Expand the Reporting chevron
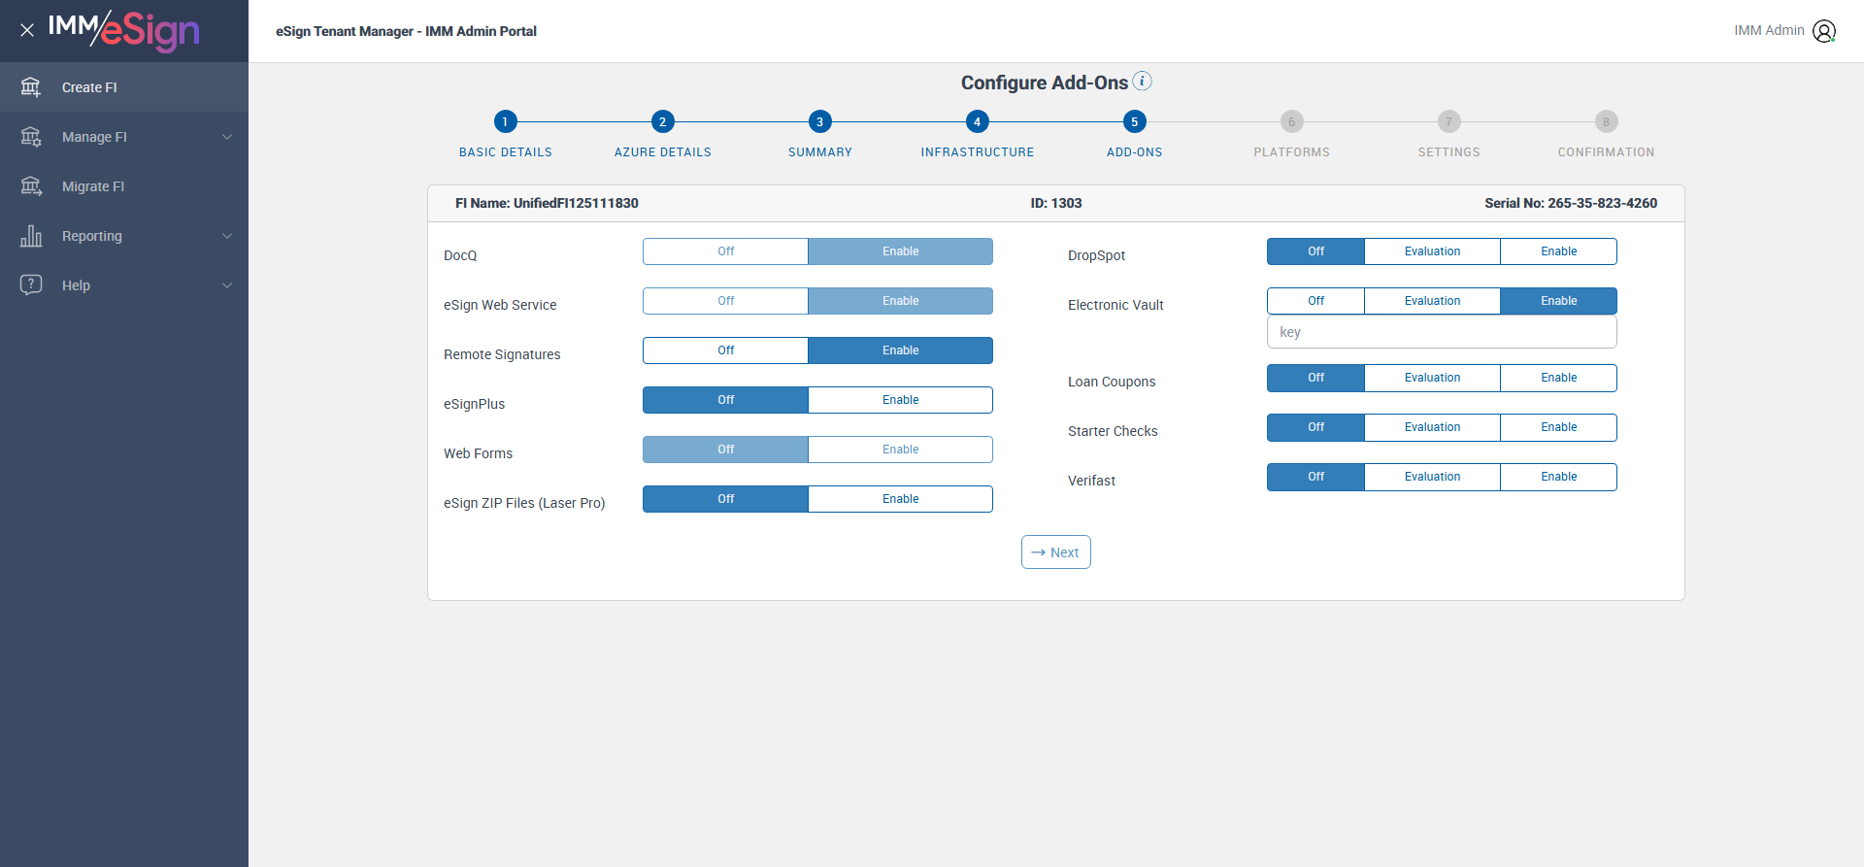 pyautogui.click(x=227, y=236)
